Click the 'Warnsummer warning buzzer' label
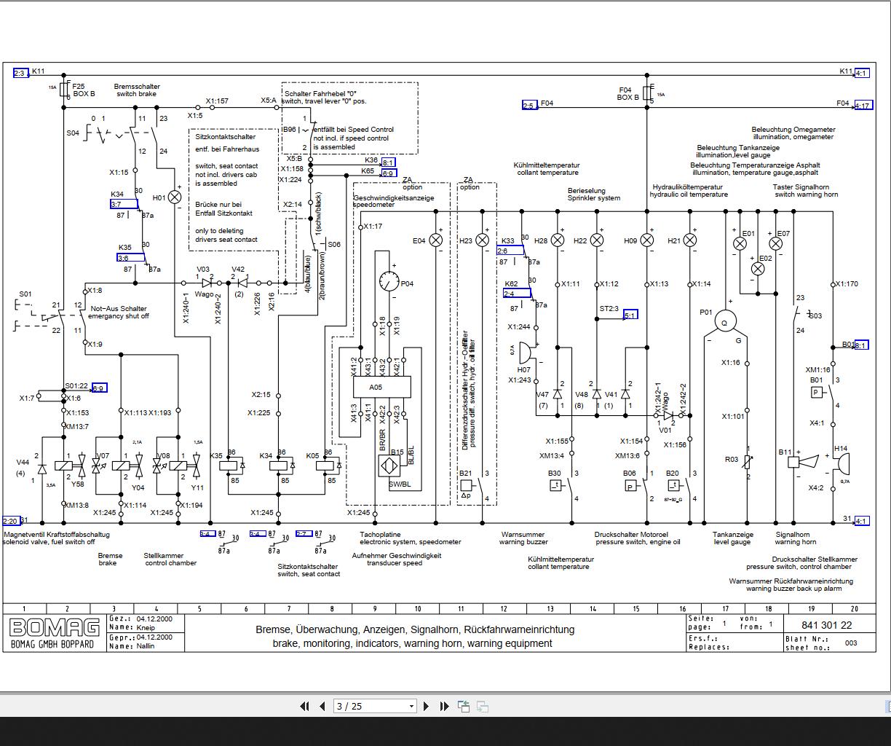 click(x=523, y=538)
